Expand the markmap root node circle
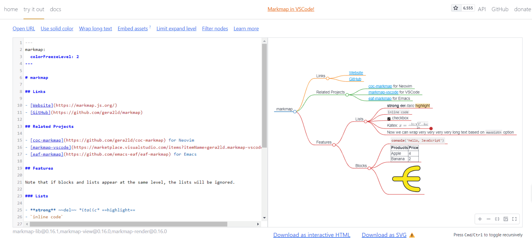This screenshot has width=532, height=244. point(295,111)
